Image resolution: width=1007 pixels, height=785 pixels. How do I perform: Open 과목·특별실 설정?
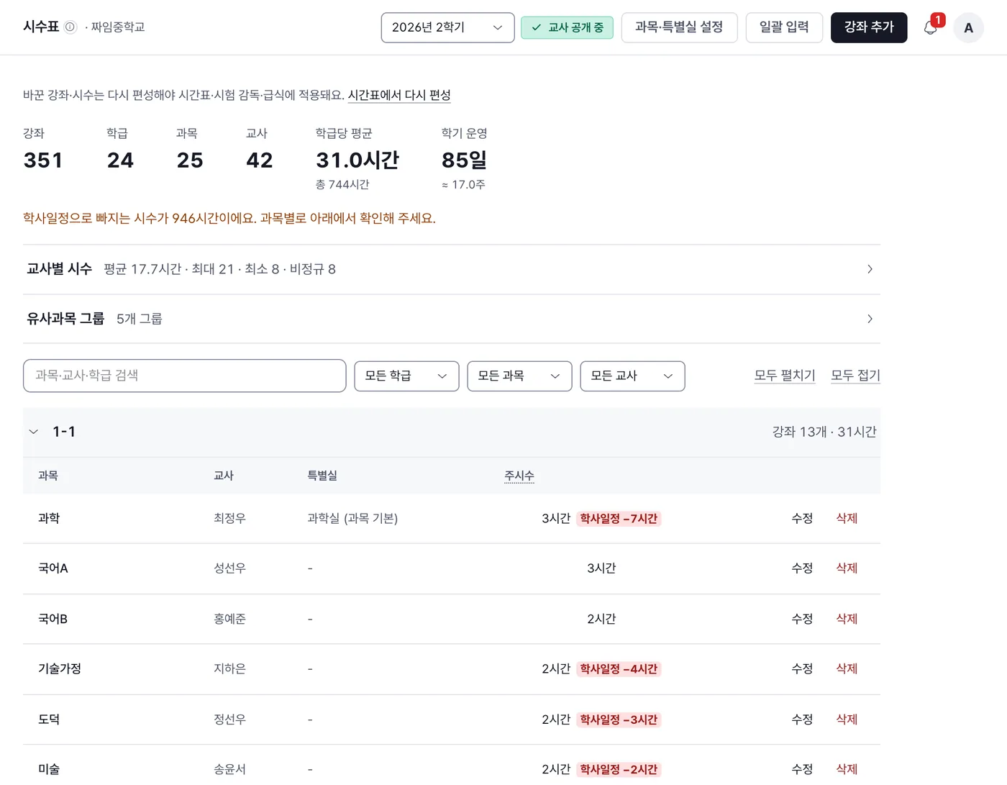(x=679, y=27)
